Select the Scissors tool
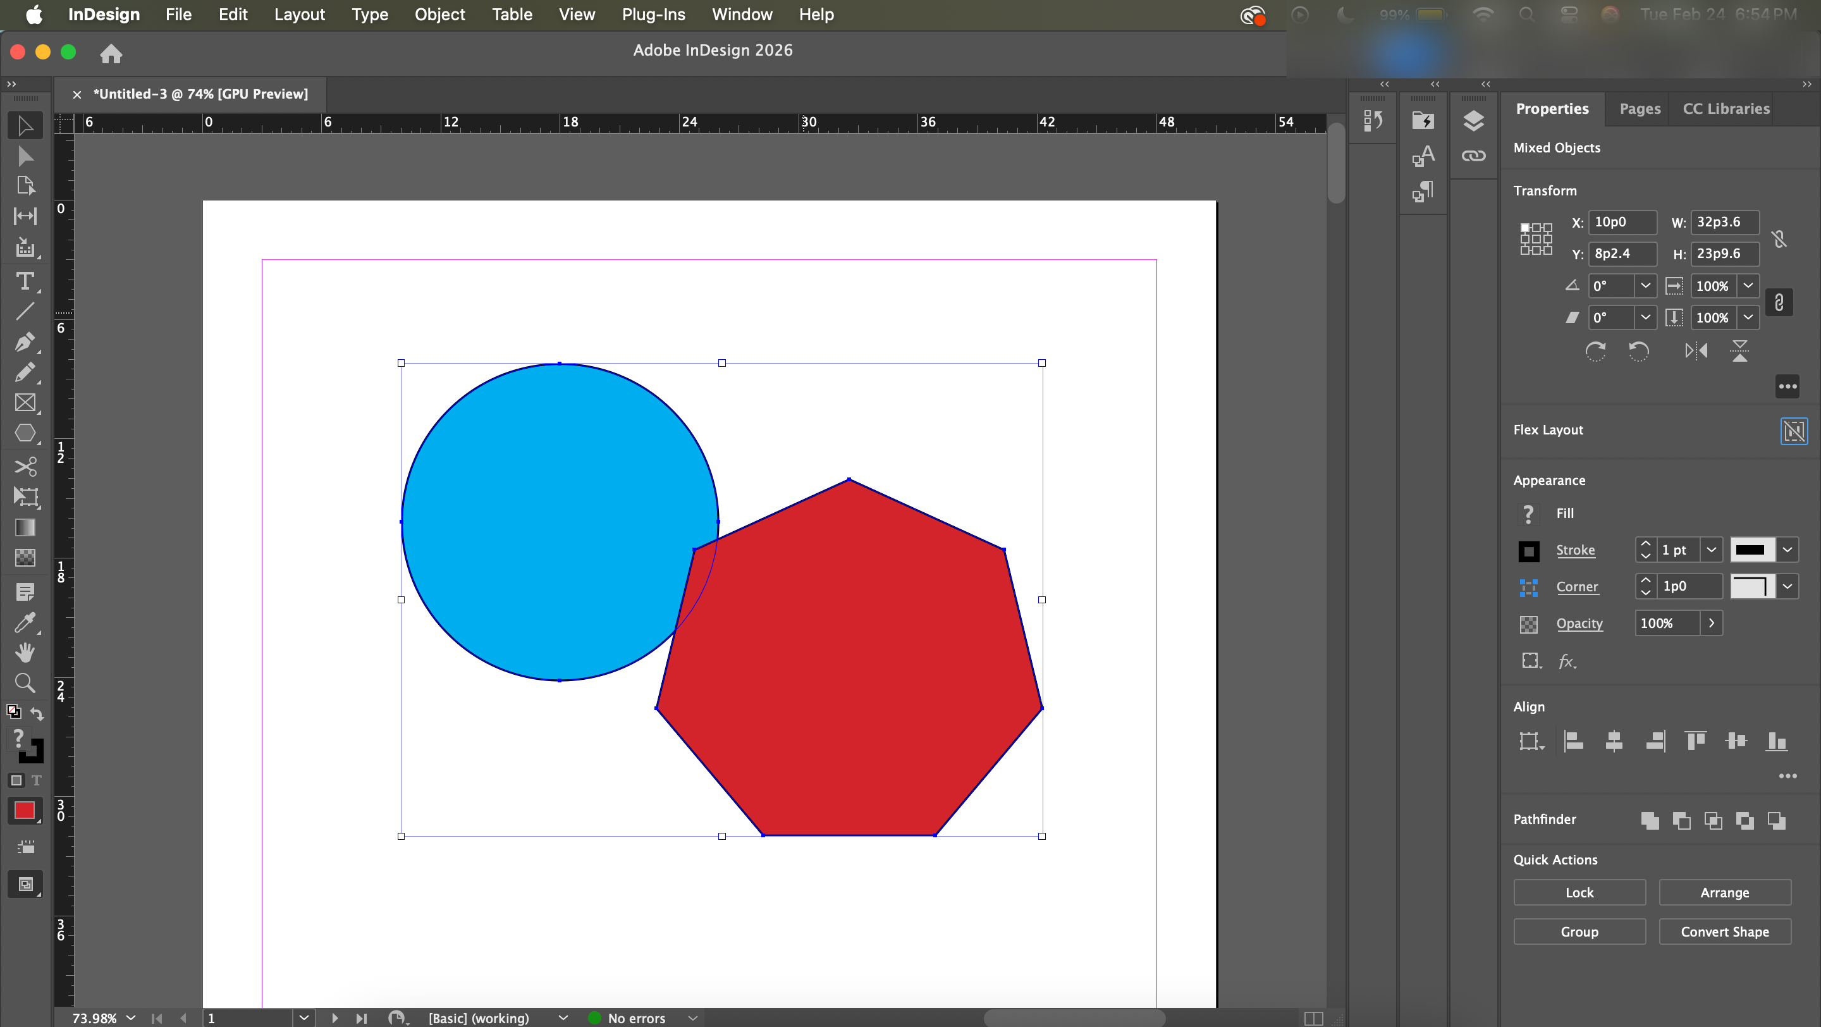 (x=25, y=467)
